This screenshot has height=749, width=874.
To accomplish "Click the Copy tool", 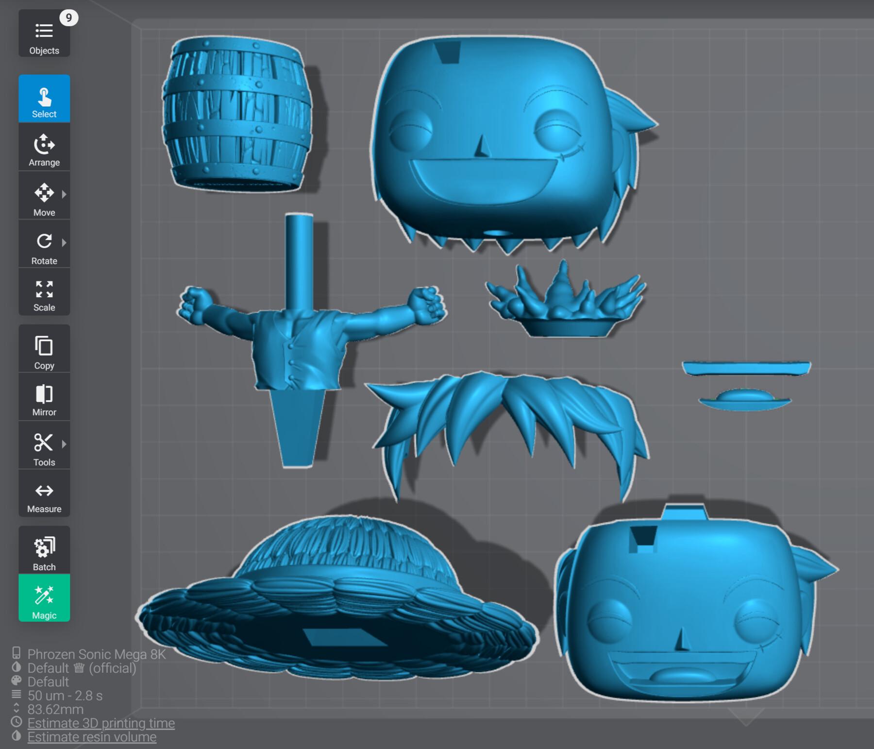I will (x=44, y=349).
